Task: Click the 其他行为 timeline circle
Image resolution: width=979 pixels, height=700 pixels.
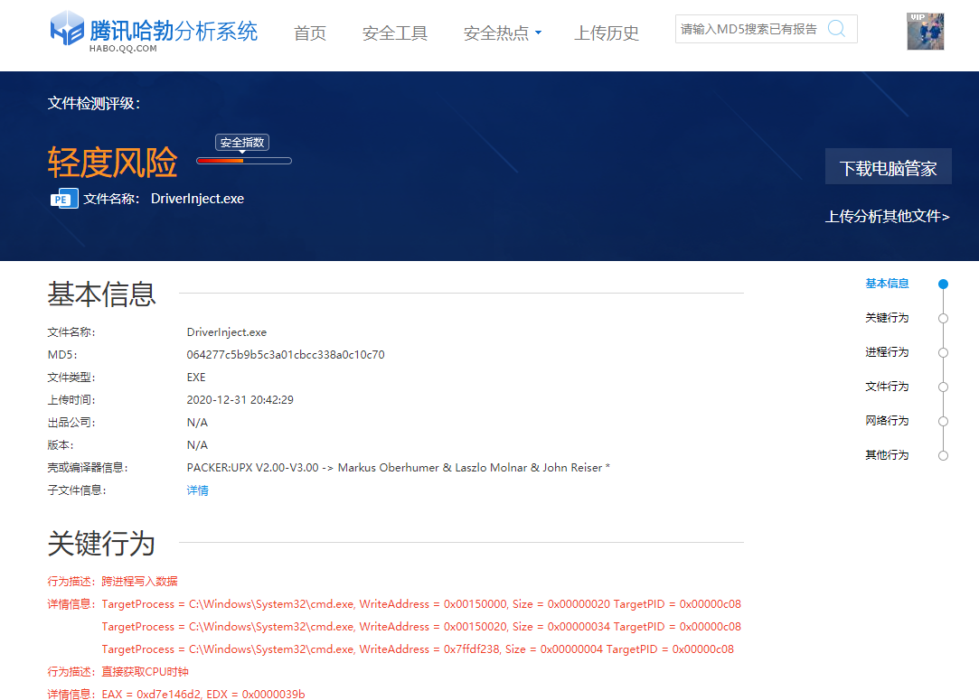Action: pyautogui.click(x=943, y=455)
